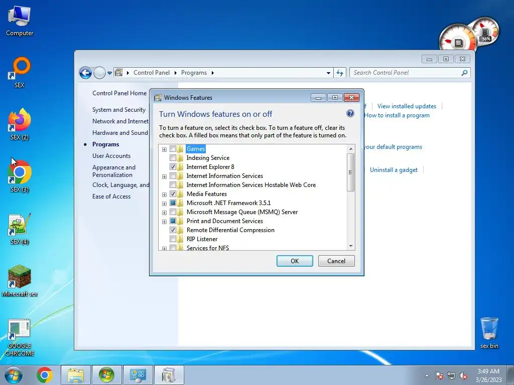Click Cancel in Windows Features
The height and width of the screenshot is (385, 514).
tap(336, 261)
